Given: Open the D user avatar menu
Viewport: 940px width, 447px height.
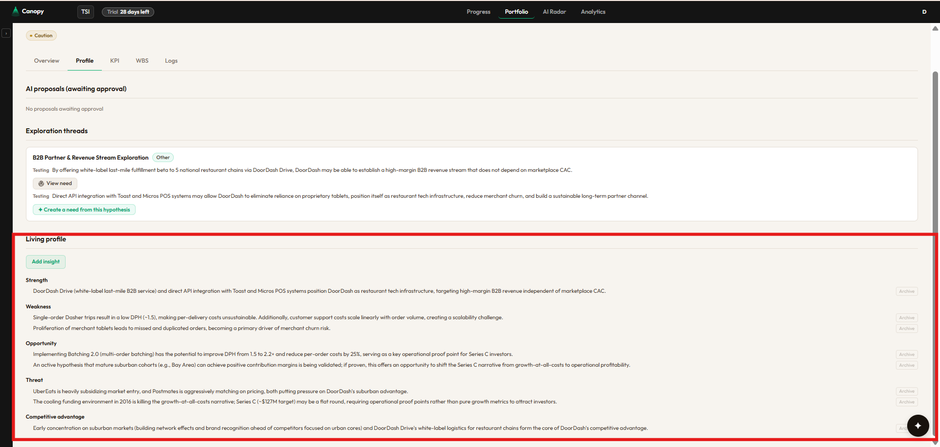Looking at the screenshot, I should (x=924, y=12).
